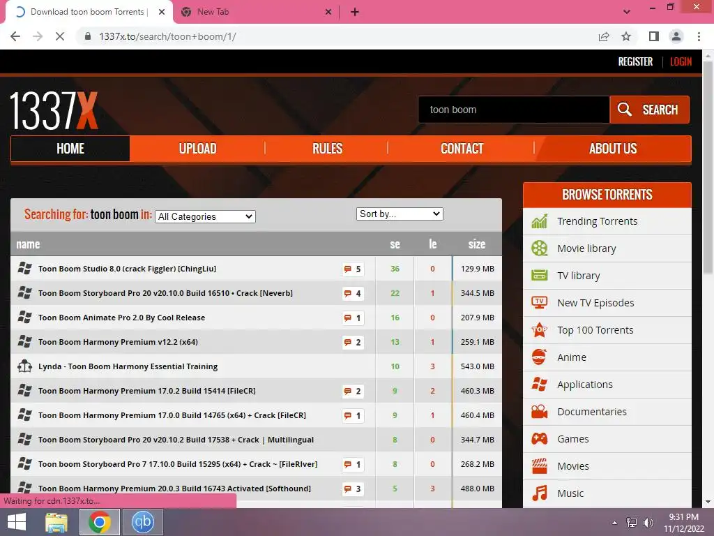Open the UPLOAD nav item
This screenshot has height=536, width=714.
[197, 149]
